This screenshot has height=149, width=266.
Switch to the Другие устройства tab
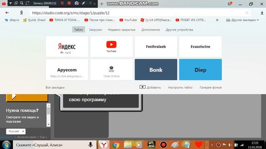(179, 29)
